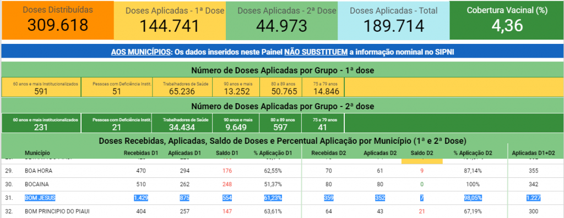Sort table by Município column header

pos(37,153)
